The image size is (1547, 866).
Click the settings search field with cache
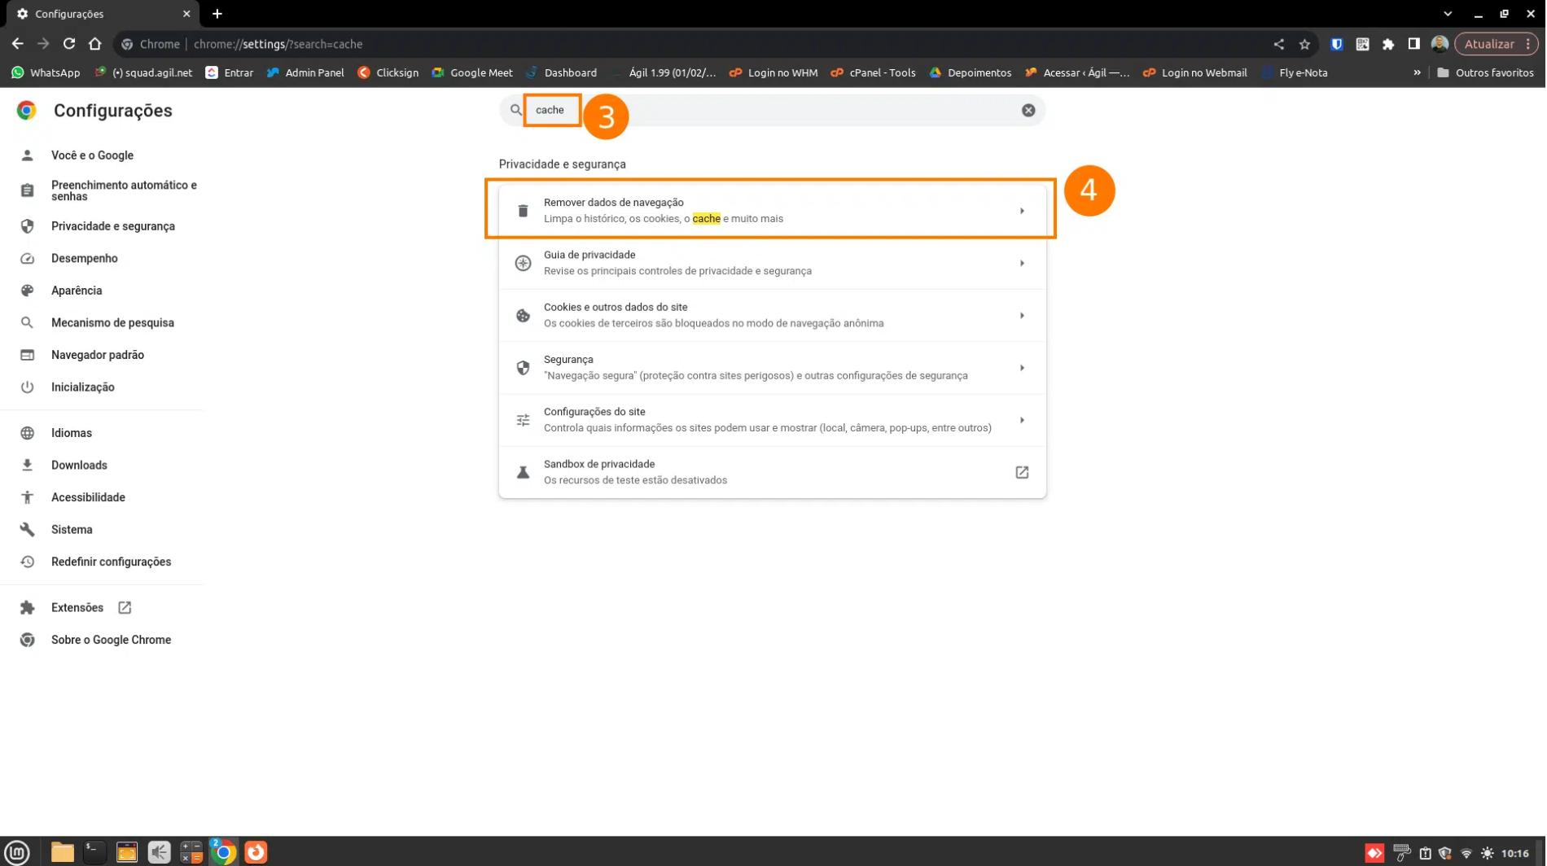pyautogui.click(x=773, y=110)
